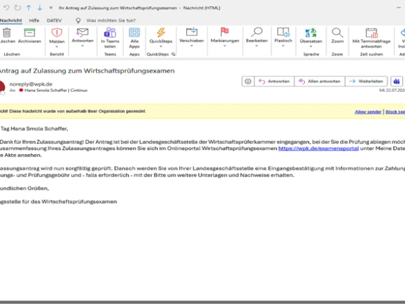Image resolution: width=405 pixels, height=304 pixels.
Task: Click Mit Terminabfrage antworten icon
Action: pos(372,33)
